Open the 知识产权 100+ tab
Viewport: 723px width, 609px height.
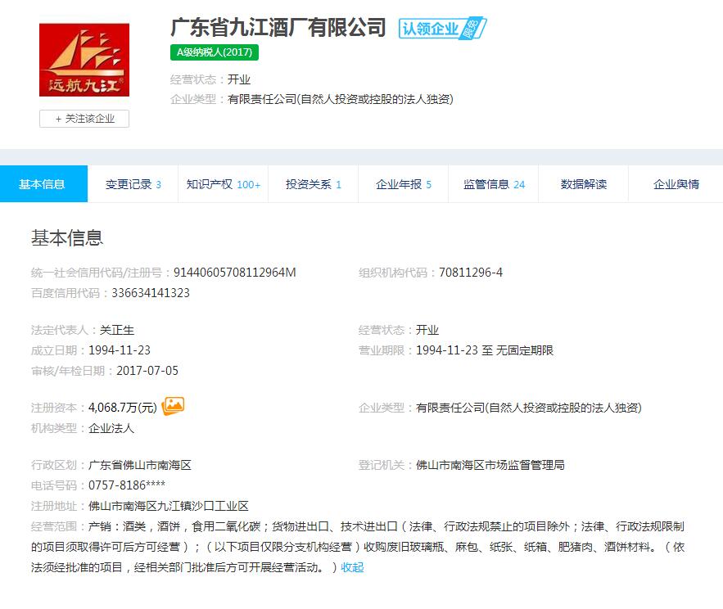pos(224,184)
